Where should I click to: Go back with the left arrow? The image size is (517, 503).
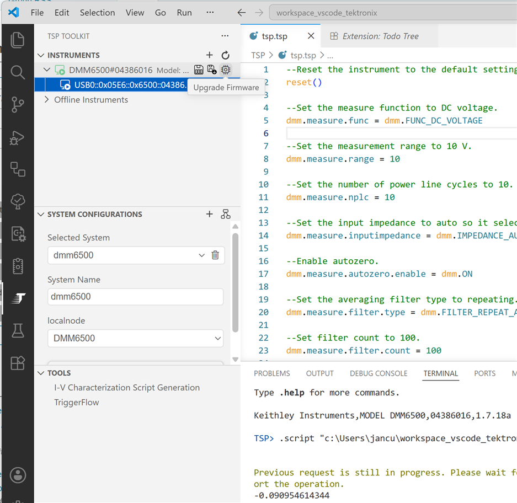[x=241, y=13]
